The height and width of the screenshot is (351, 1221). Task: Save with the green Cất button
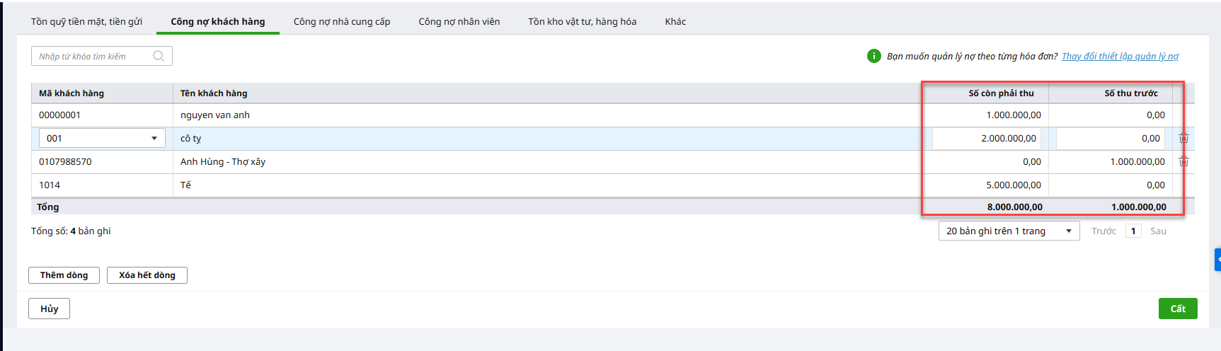(x=1177, y=309)
